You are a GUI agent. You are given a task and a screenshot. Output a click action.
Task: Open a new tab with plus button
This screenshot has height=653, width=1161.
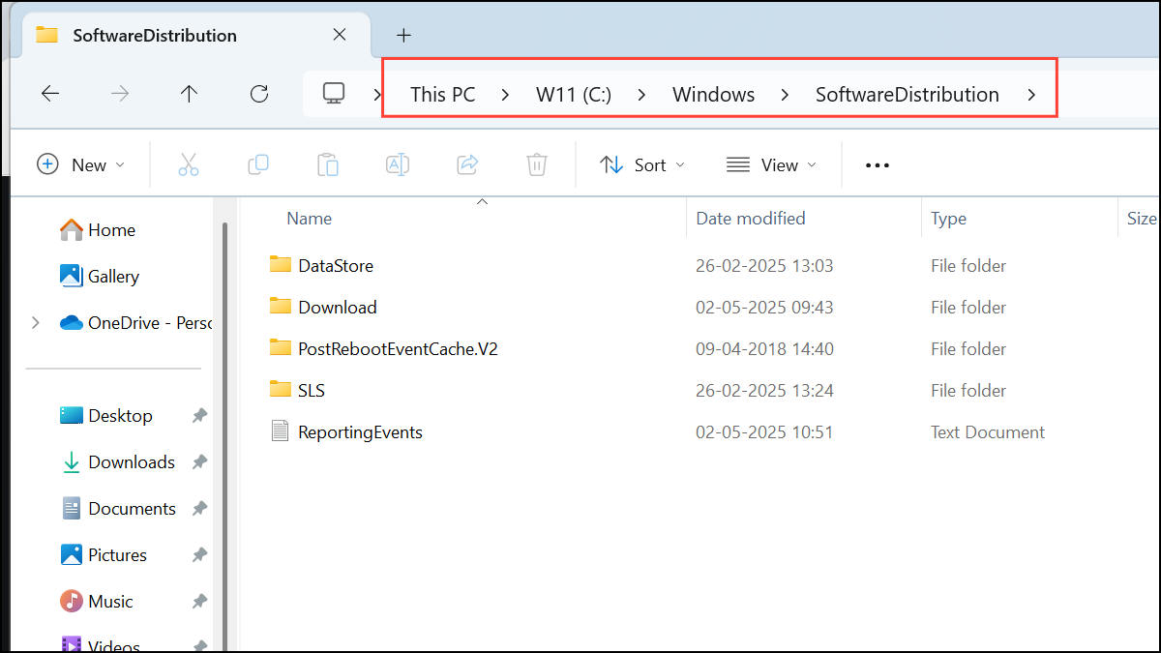click(x=404, y=36)
